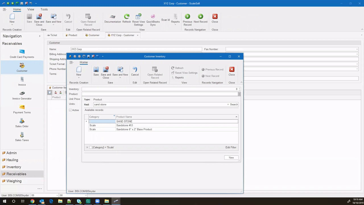Viewport: 364px width, 205px height.
Task: Open Invoice in the Receivables navigation
Action: click(x=22, y=81)
